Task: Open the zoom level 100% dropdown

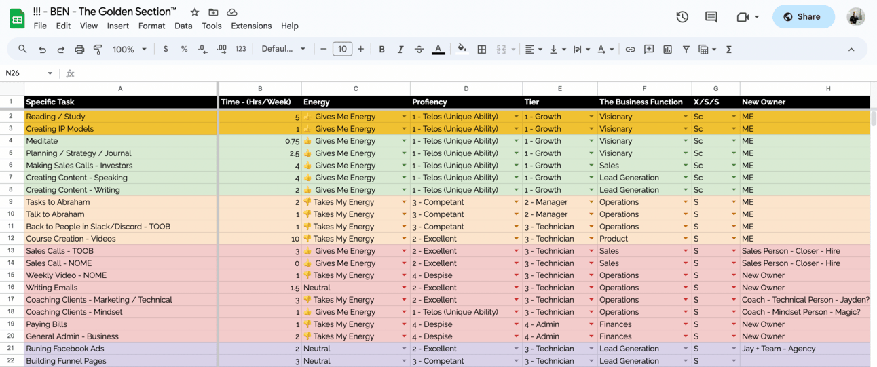Action: tap(129, 50)
